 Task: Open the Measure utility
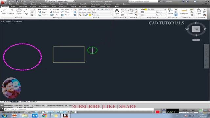point(184,11)
